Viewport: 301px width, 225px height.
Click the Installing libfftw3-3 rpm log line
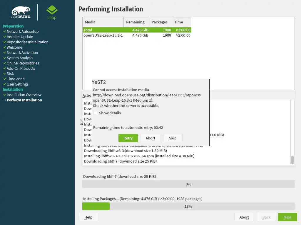[x=139, y=156]
